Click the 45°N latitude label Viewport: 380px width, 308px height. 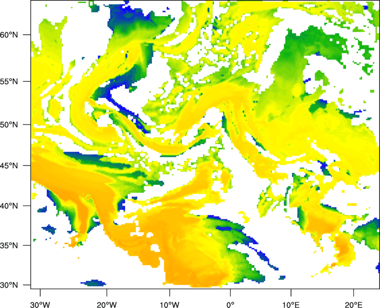tap(9, 166)
